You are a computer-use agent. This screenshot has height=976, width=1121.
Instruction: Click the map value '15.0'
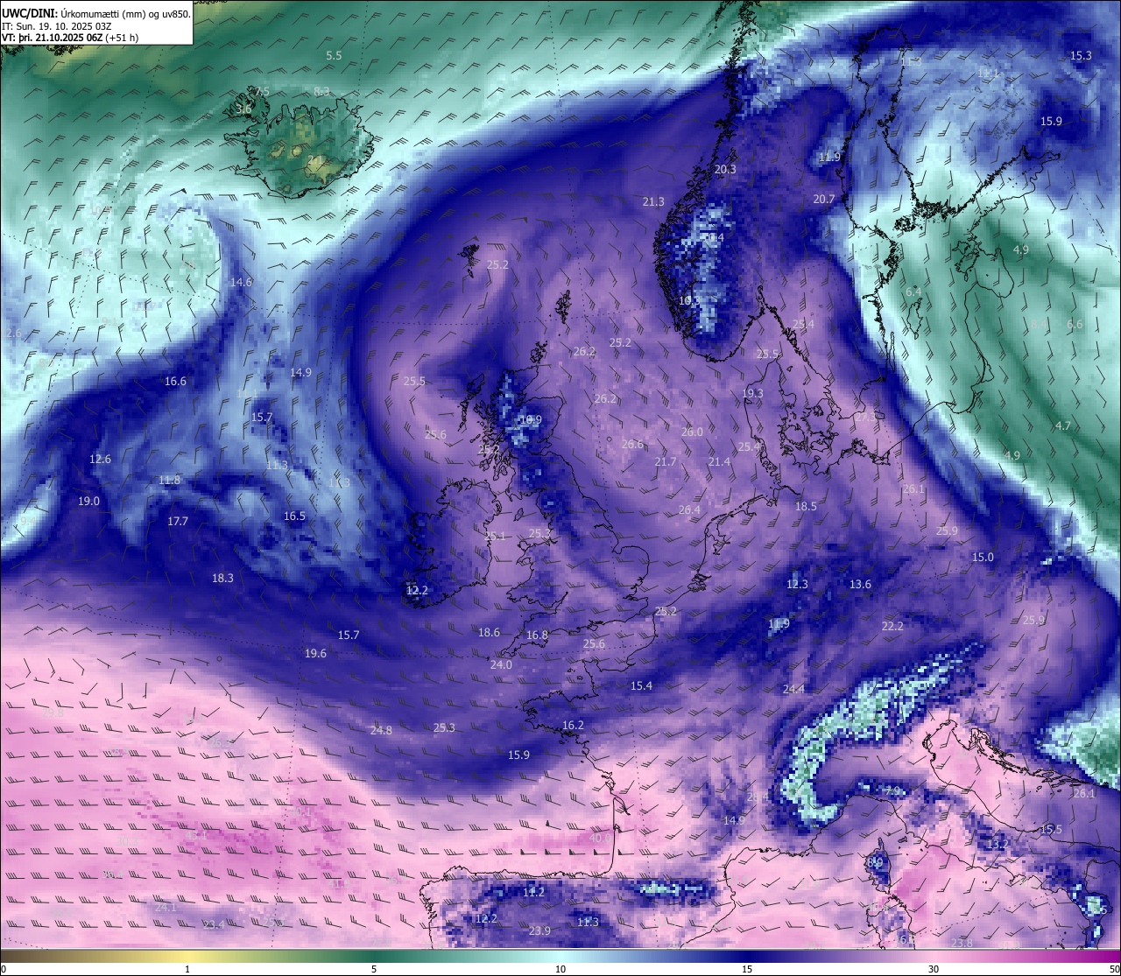click(983, 558)
